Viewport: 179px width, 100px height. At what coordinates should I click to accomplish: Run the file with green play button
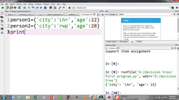(3, 8)
